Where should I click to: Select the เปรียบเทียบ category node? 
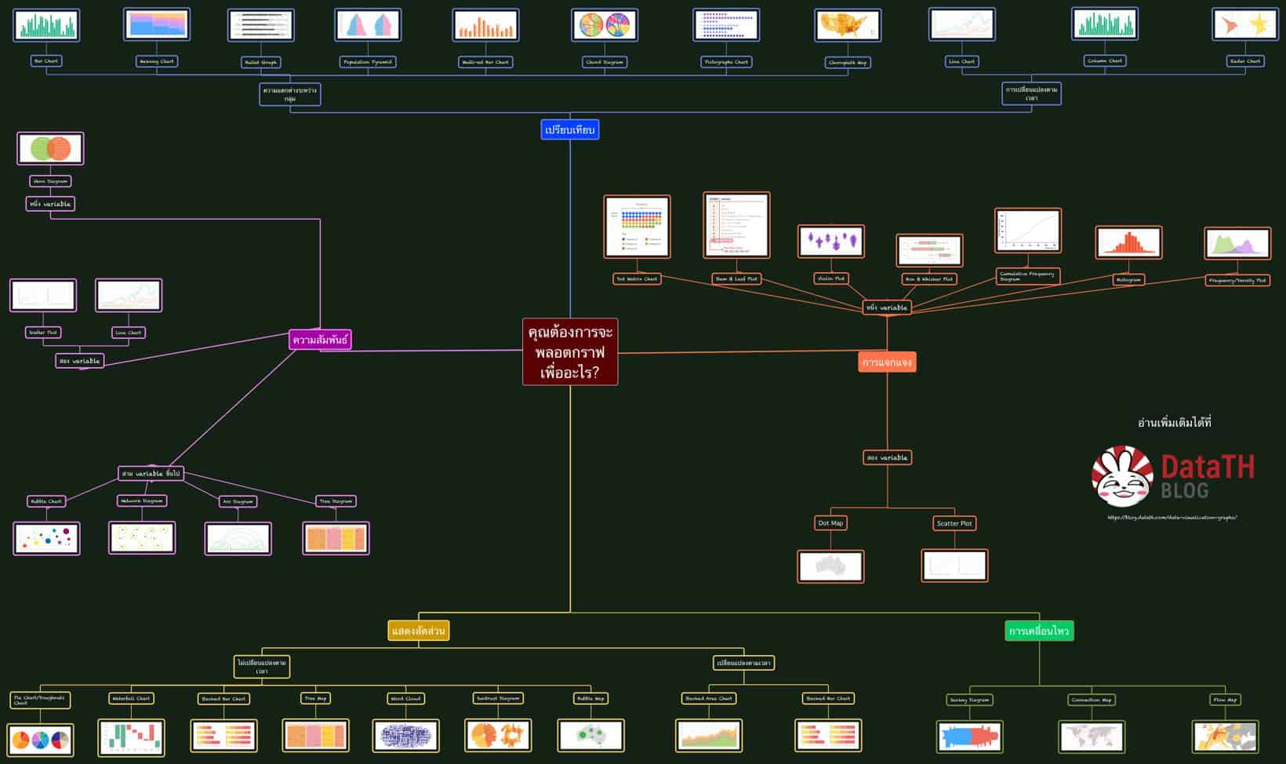[x=570, y=130]
